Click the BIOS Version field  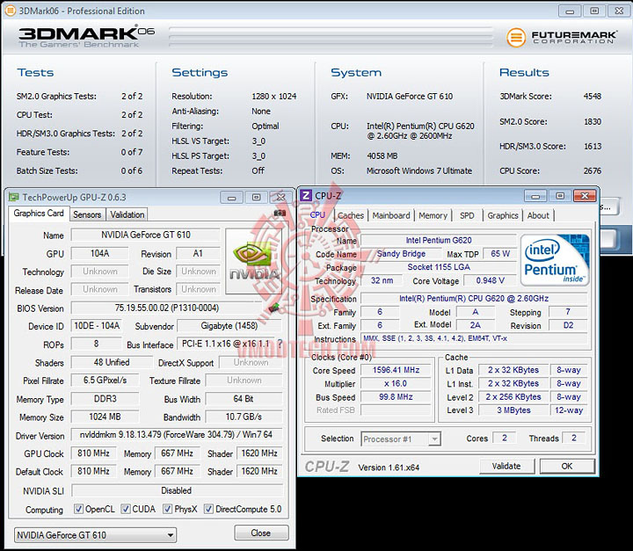pyautogui.click(x=167, y=308)
